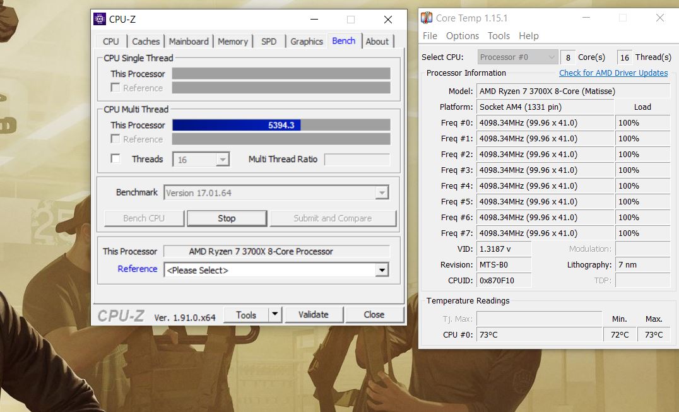
Task: Open the SPD tab
Action: point(269,42)
